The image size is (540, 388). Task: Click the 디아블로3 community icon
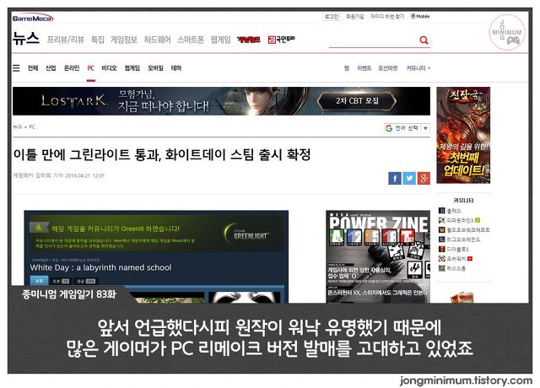point(442,249)
